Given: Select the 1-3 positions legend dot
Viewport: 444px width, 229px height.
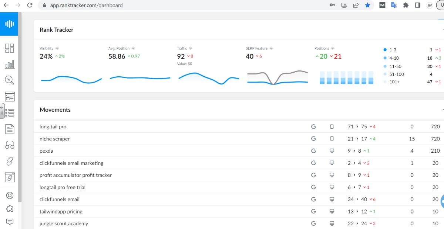Looking at the screenshot, I should tap(385, 49).
